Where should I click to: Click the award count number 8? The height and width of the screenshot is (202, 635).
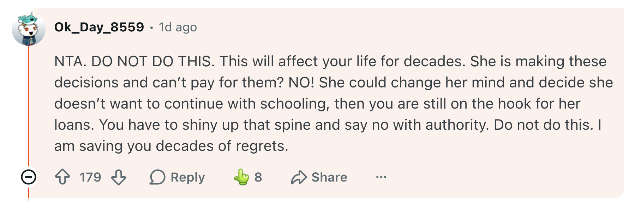[258, 177]
